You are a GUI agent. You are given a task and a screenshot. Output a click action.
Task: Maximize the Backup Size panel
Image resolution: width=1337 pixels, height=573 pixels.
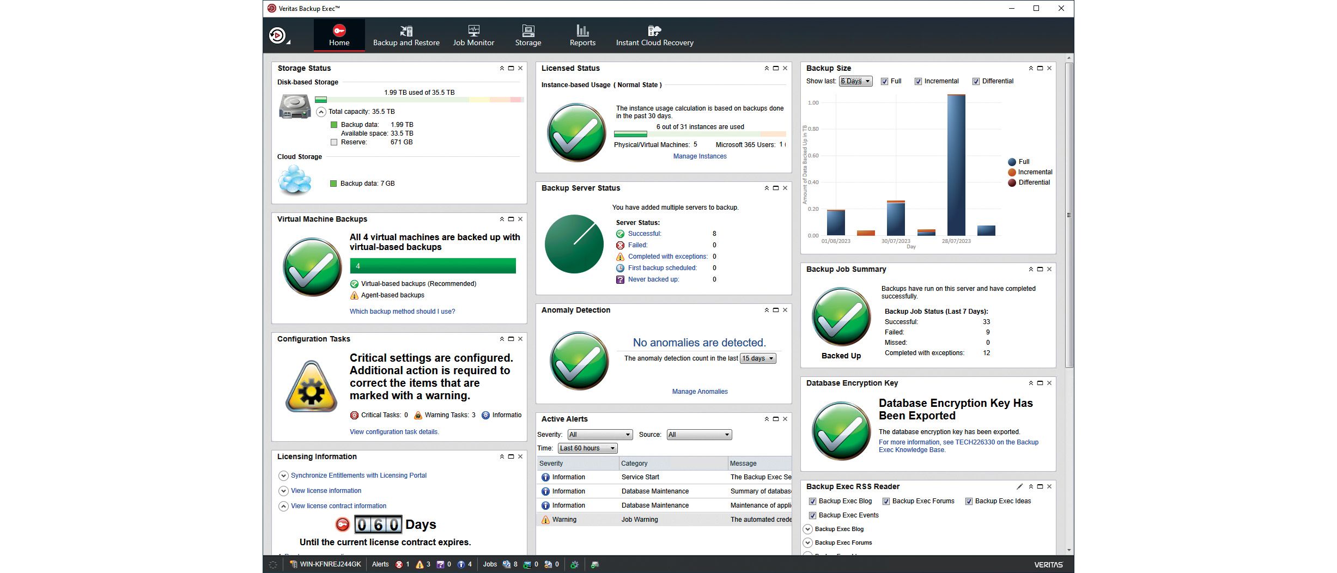[x=1040, y=68]
